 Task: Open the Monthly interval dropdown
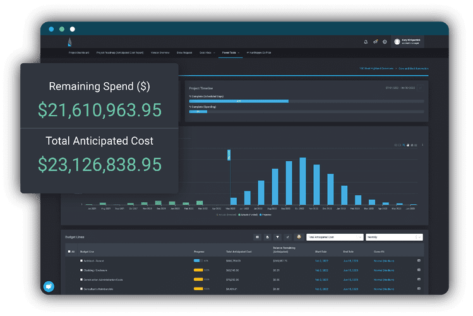coord(394,237)
